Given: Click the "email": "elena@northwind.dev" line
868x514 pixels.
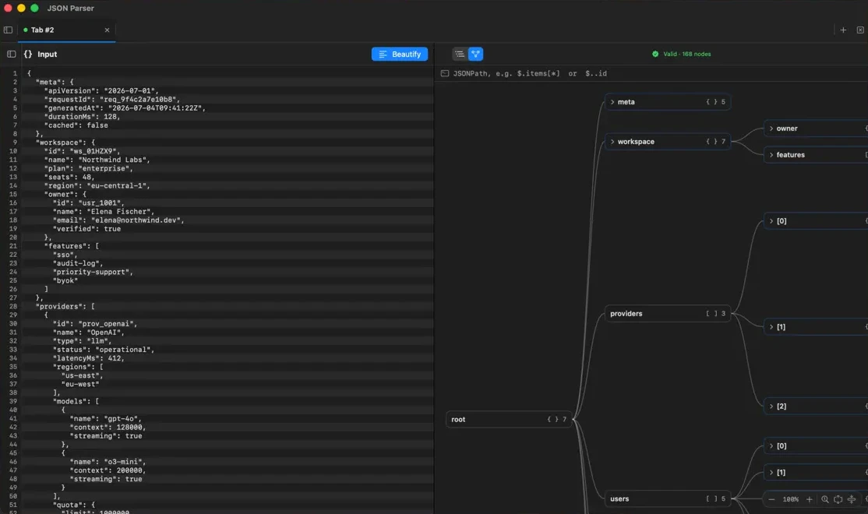Looking at the screenshot, I should [x=118, y=220].
